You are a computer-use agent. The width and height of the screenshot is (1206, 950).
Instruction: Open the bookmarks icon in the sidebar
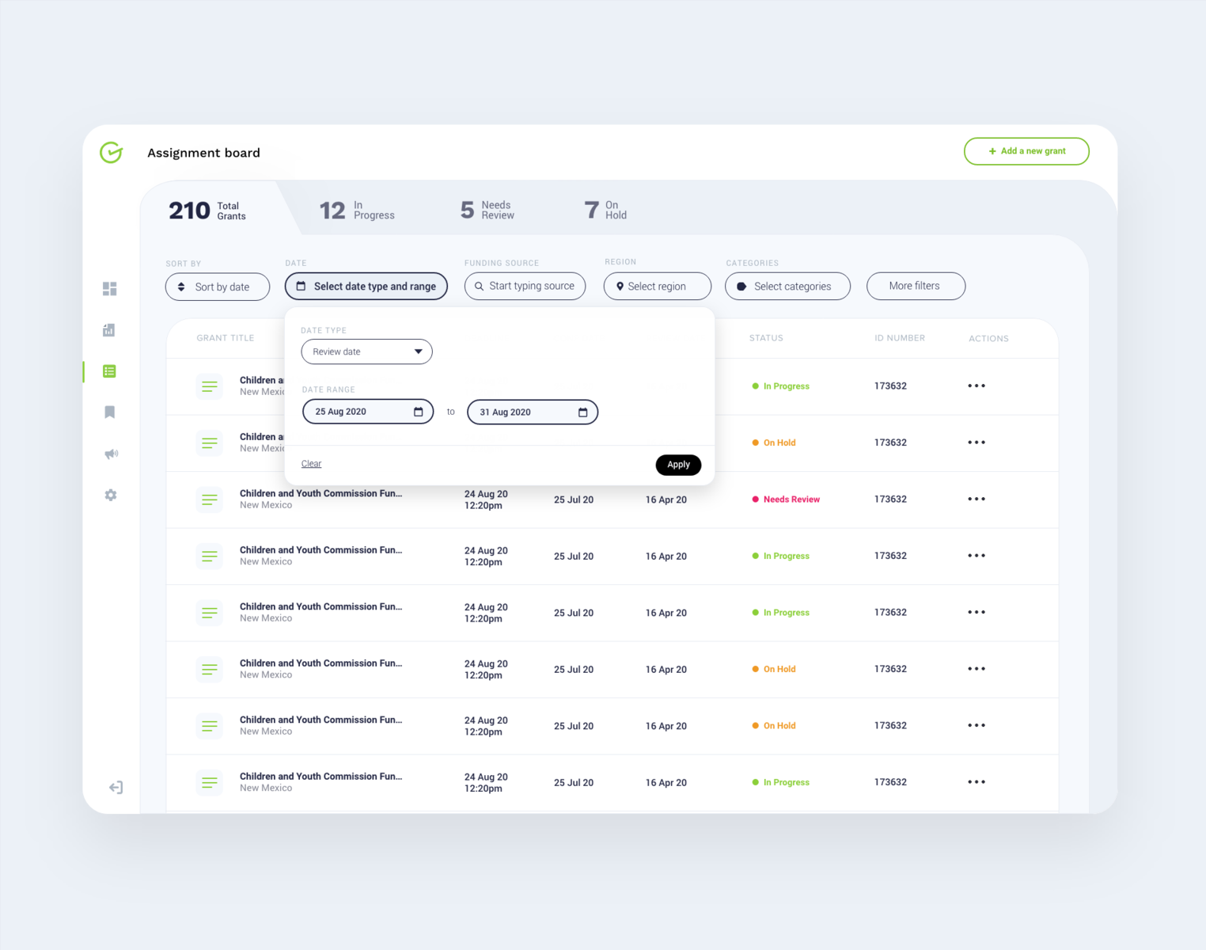point(109,412)
